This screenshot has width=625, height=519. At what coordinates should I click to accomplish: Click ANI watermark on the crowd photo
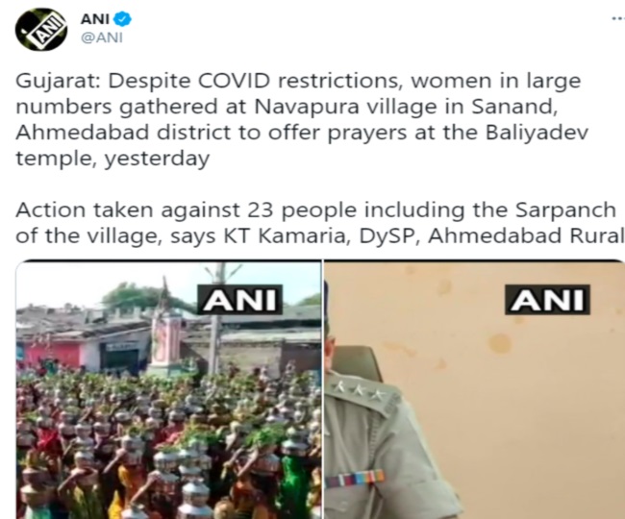(x=240, y=300)
